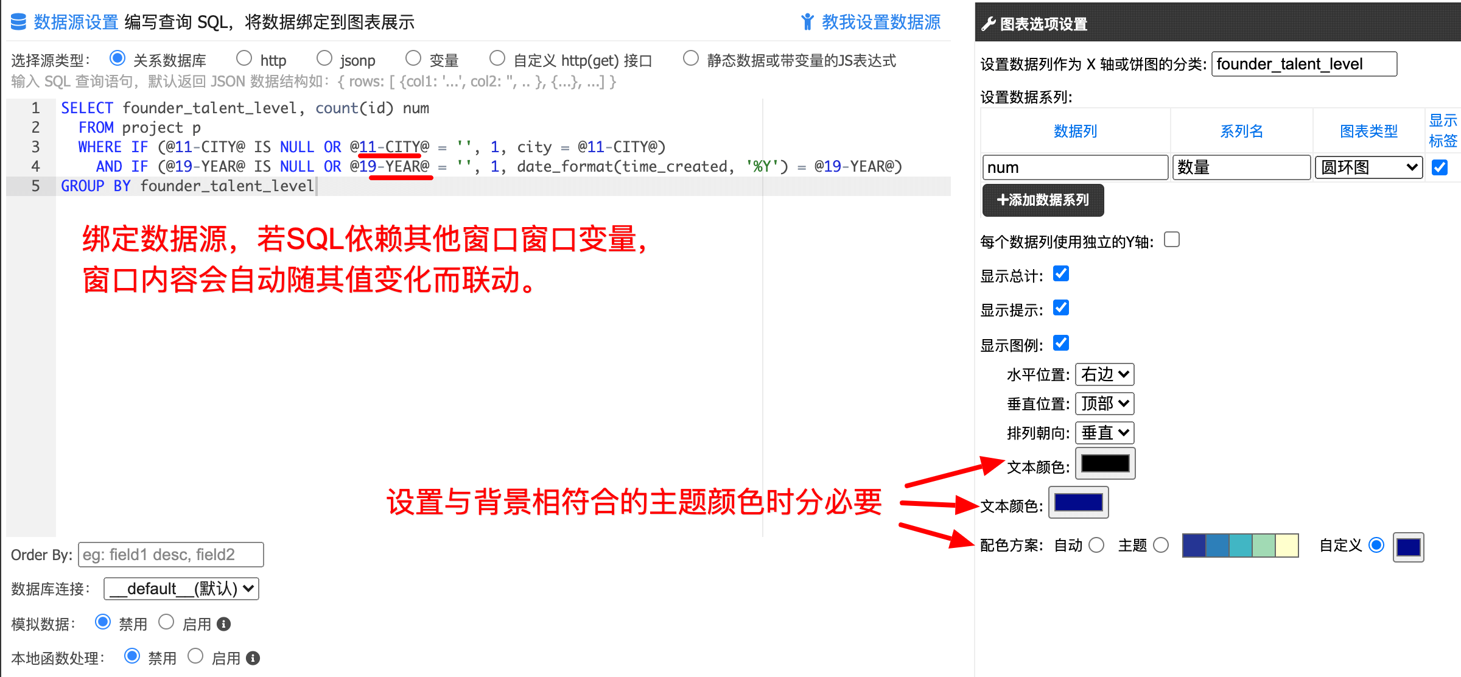Click the person icon beside 教我设置数据源

coord(807,22)
